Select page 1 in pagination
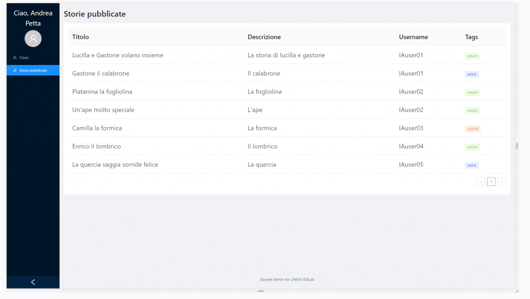Image resolution: width=530 pixels, height=299 pixels. tap(491, 182)
